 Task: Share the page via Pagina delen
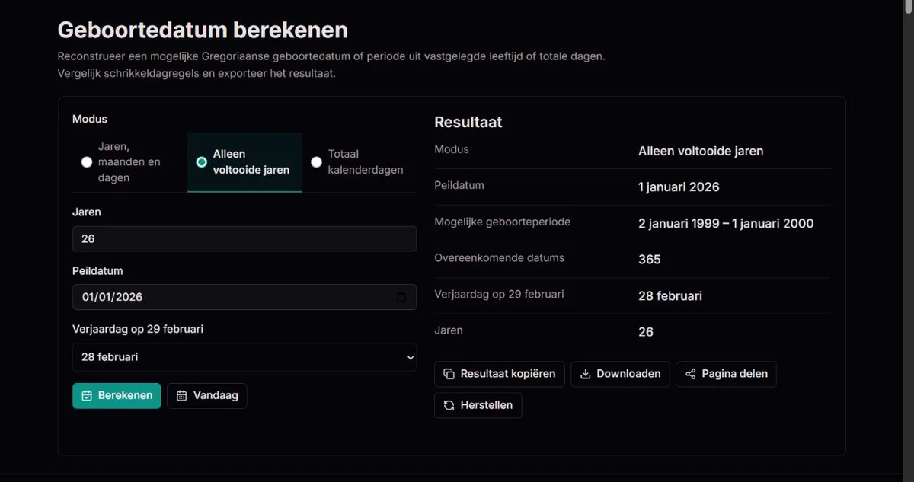pos(726,374)
